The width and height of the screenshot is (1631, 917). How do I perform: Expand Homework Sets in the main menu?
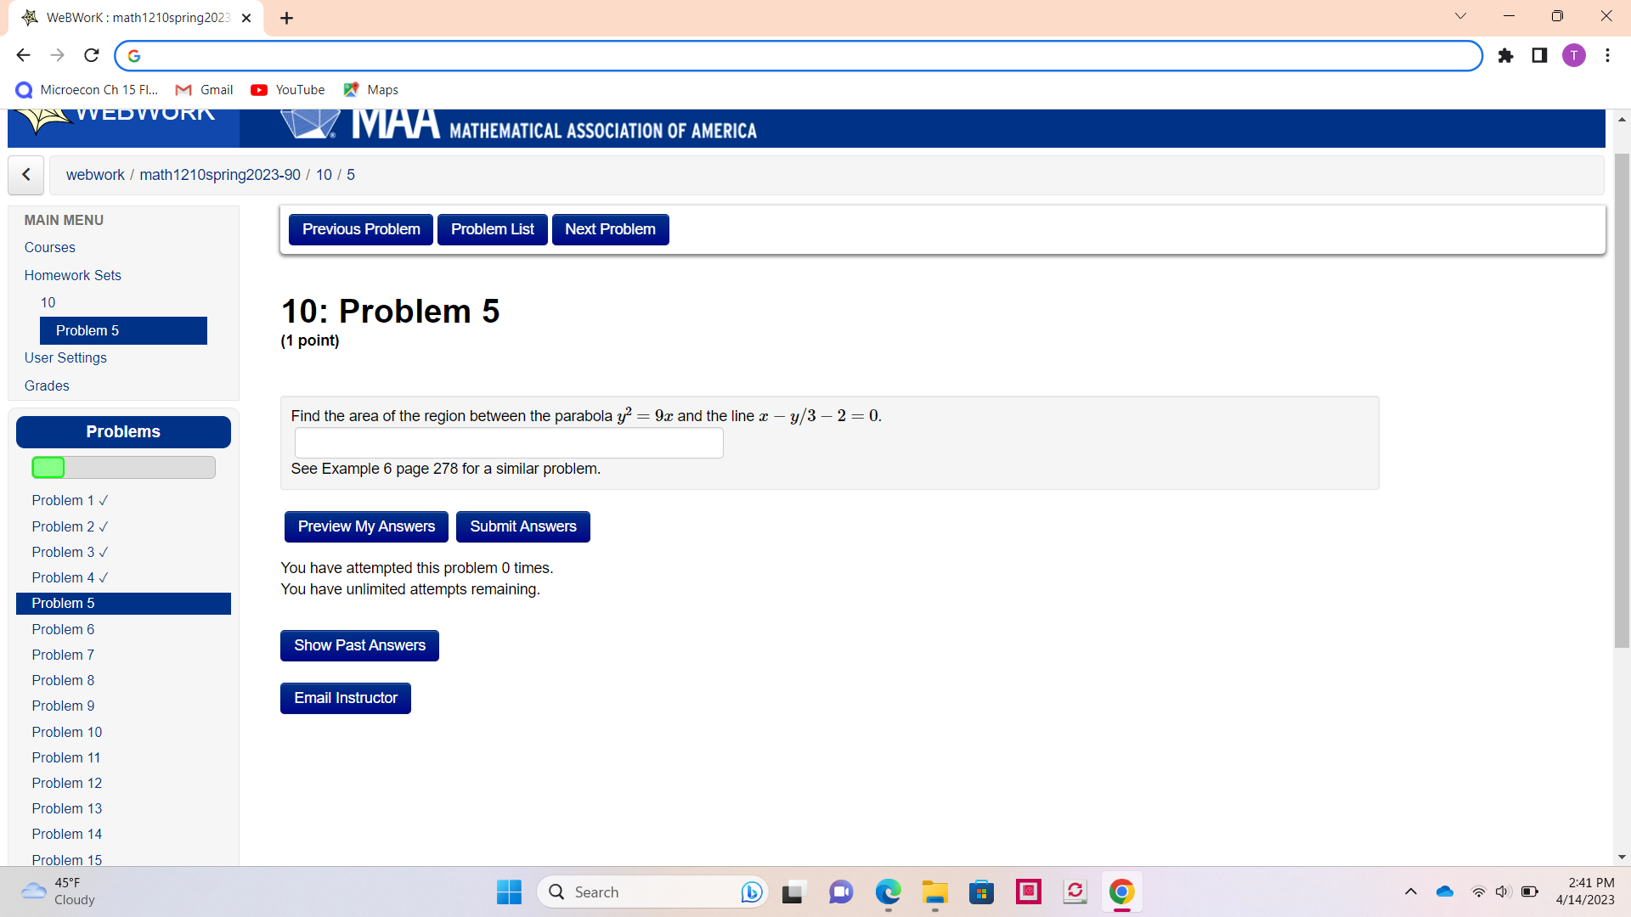tap(72, 275)
